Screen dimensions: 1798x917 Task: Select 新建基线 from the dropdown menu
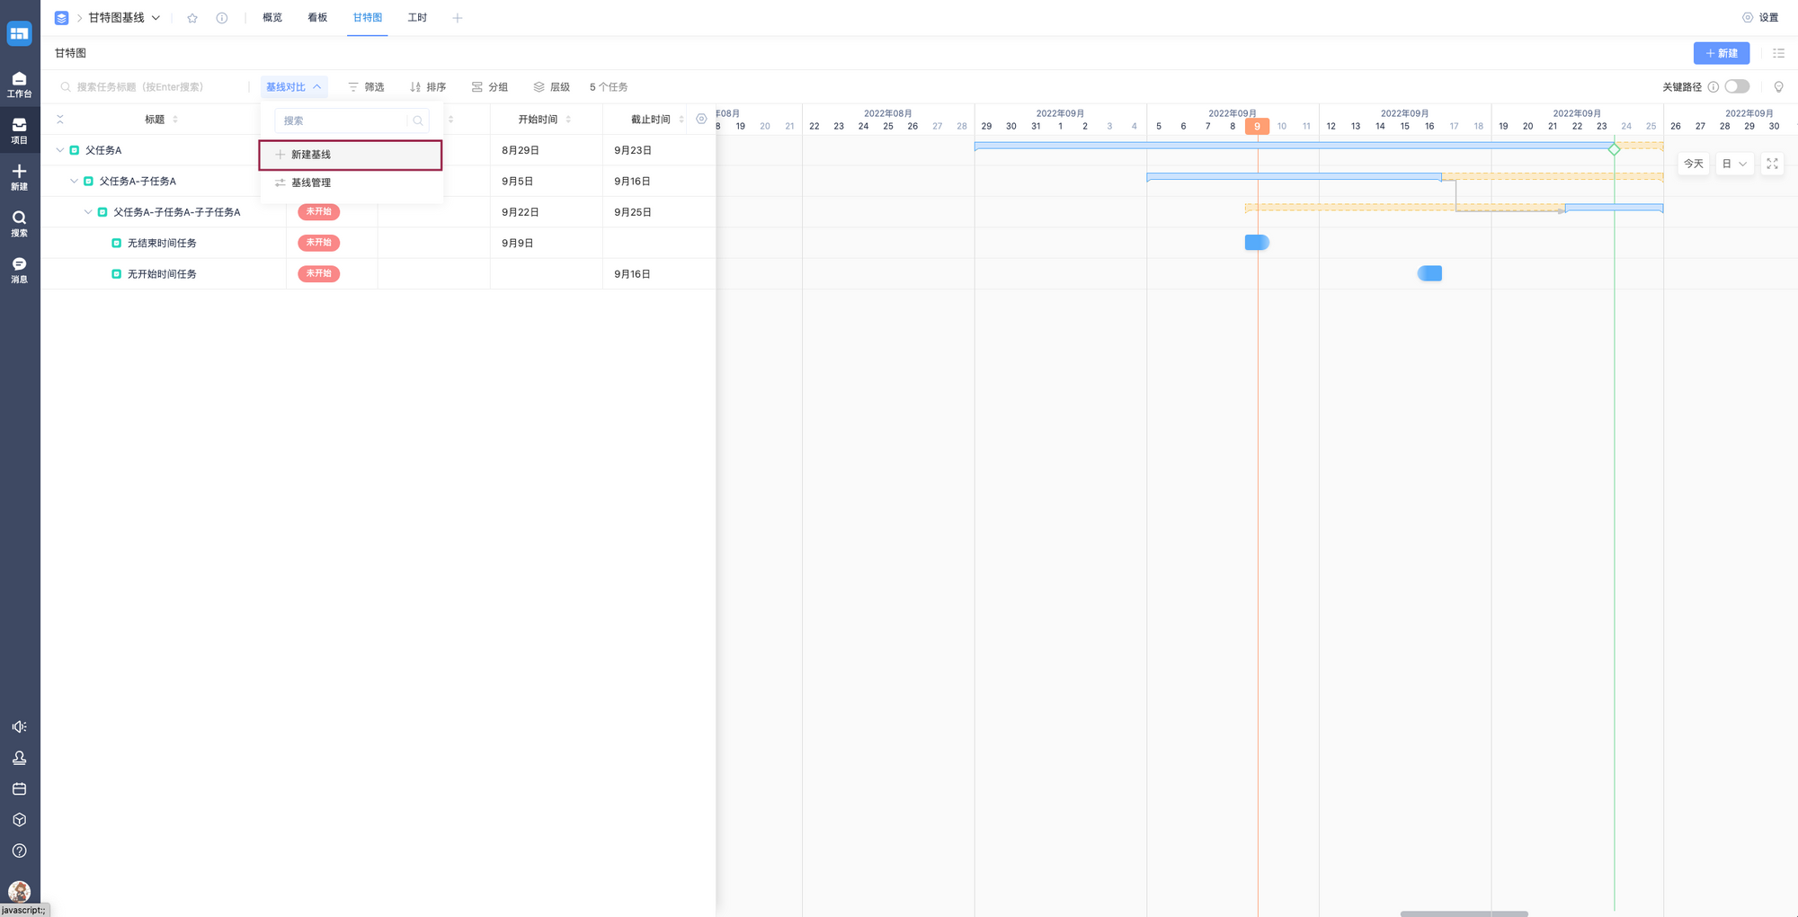351,155
